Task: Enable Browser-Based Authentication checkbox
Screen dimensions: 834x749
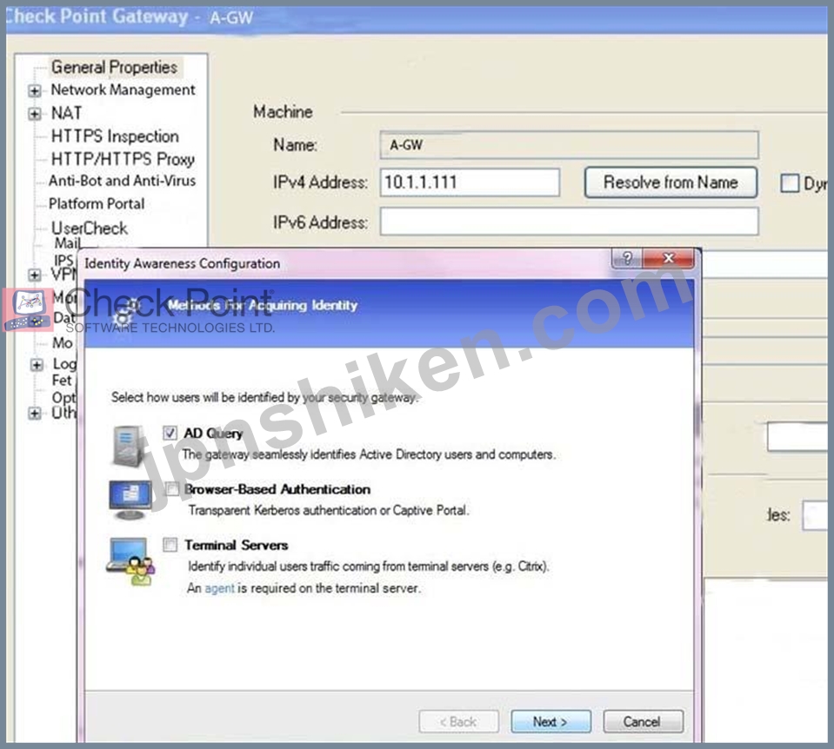Action: click(172, 489)
